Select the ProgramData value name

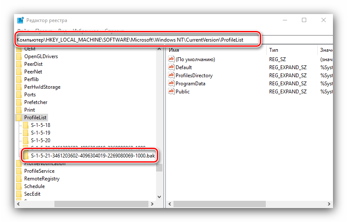(191, 84)
